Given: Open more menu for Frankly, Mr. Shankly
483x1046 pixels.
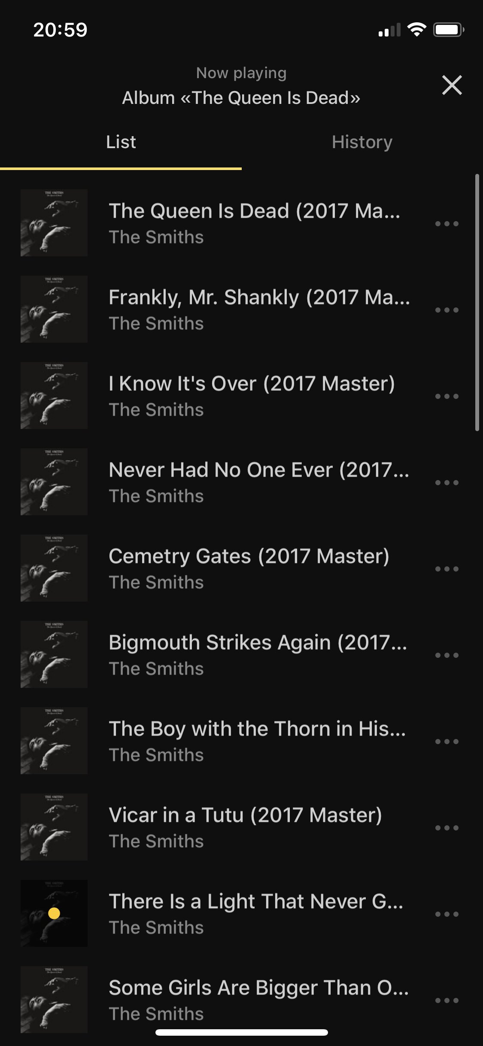Looking at the screenshot, I should coord(447,310).
